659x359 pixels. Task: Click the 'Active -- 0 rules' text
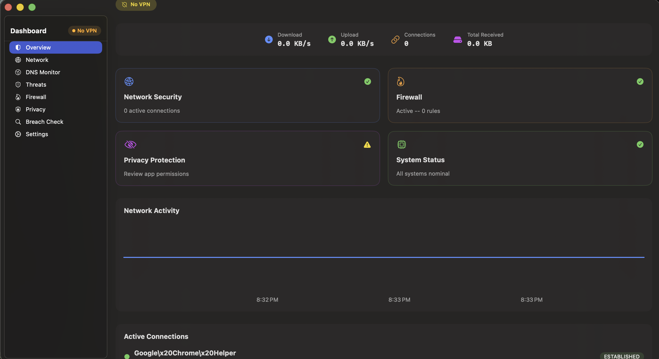(x=418, y=111)
